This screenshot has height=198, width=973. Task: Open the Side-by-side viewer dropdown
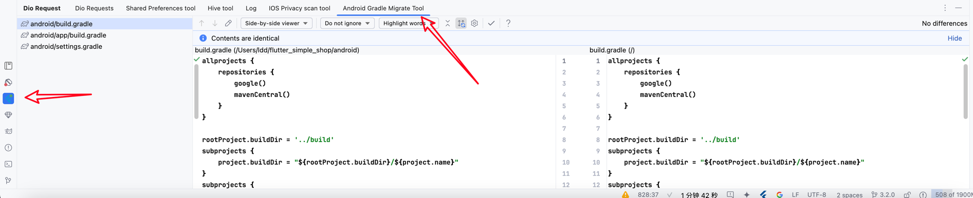point(277,23)
